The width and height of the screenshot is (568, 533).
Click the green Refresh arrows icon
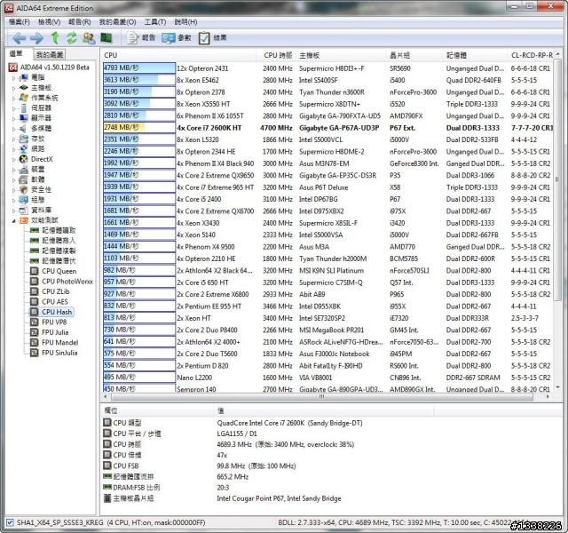coord(72,37)
